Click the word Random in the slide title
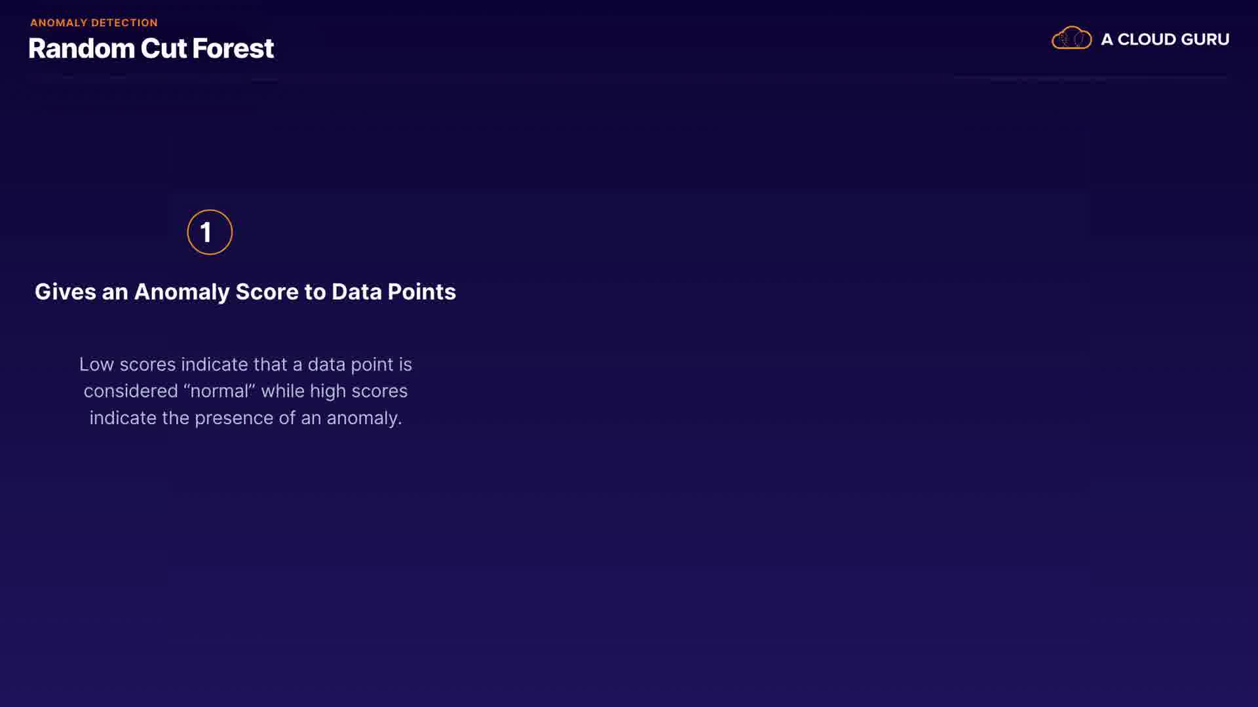 point(81,48)
